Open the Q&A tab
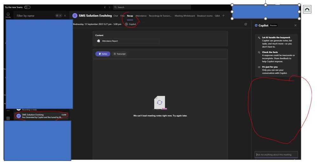 pyautogui.click(x=217, y=16)
